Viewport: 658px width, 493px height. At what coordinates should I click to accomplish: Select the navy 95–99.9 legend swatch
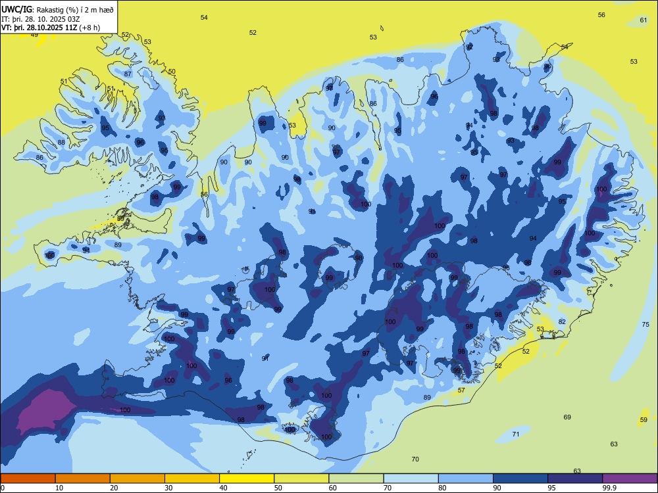click(x=575, y=479)
